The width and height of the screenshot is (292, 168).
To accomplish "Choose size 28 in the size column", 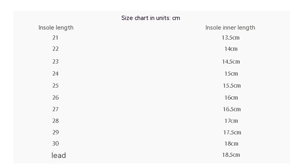I will [55, 121].
